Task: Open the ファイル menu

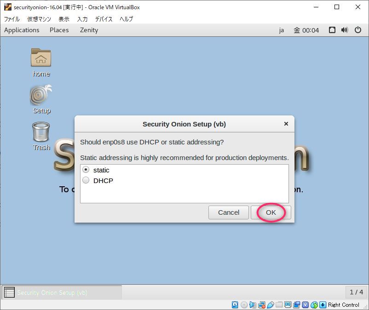Action: tap(12, 19)
